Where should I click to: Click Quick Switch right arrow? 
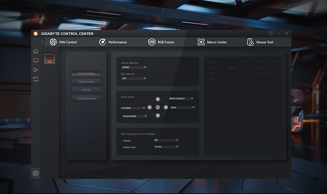click(166, 107)
